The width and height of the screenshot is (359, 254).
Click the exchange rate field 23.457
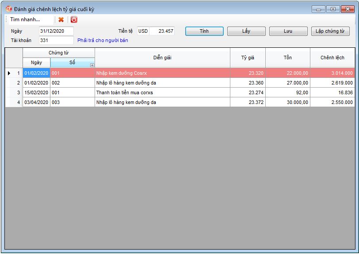(x=162, y=31)
